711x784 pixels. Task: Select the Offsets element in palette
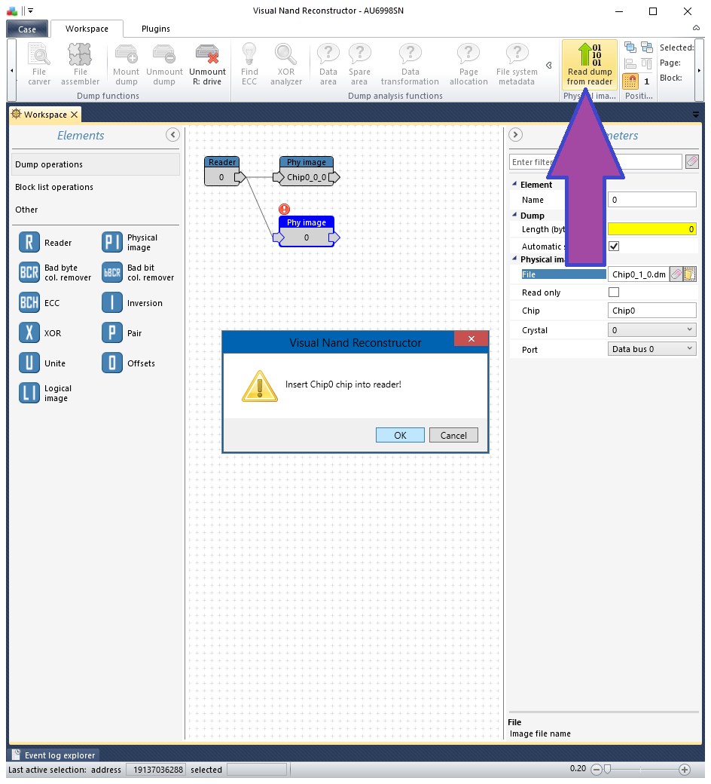(128, 363)
